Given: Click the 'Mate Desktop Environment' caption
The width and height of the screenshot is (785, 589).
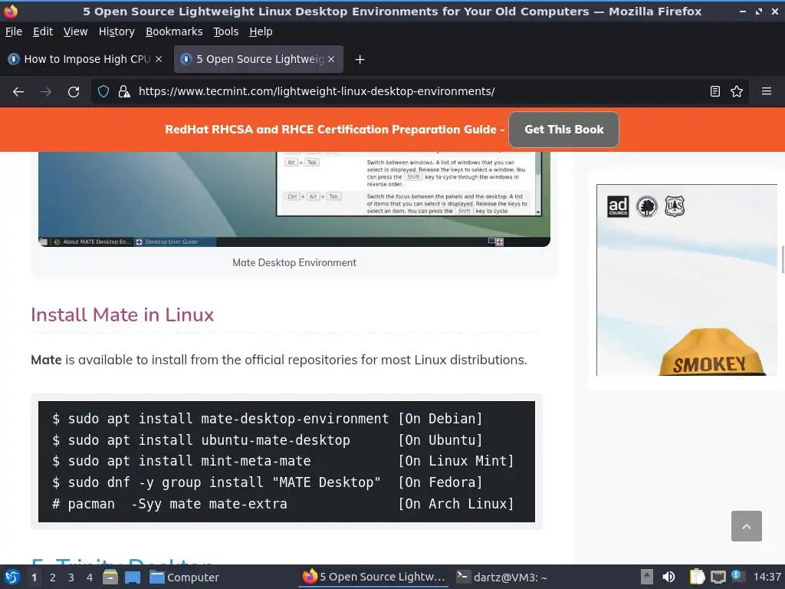Looking at the screenshot, I should point(294,262).
